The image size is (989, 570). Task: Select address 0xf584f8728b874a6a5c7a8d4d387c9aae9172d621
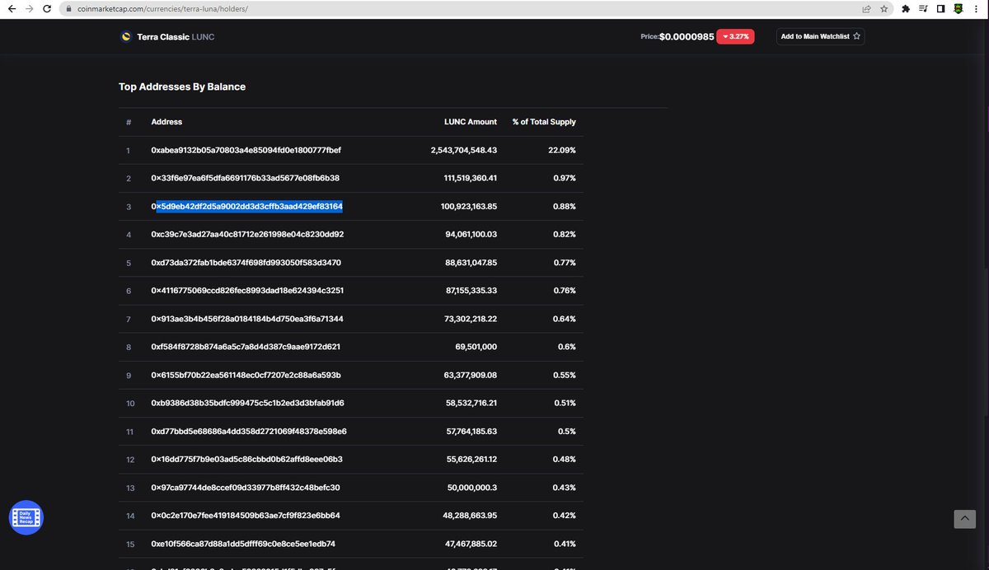point(246,347)
